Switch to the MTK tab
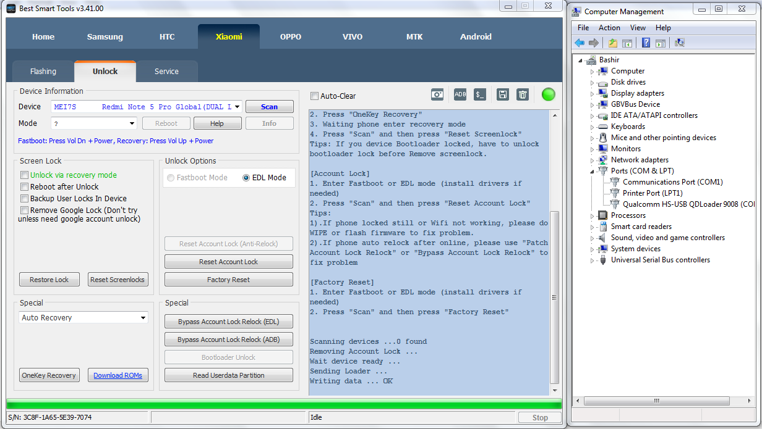The width and height of the screenshot is (762, 429). (414, 36)
